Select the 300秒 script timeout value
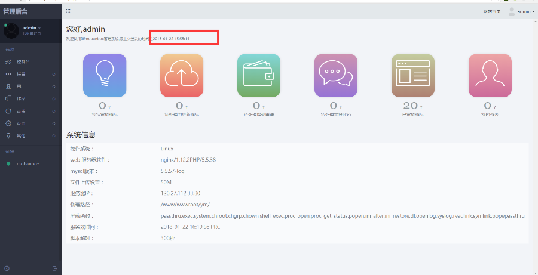The image size is (538, 275). (167, 238)
